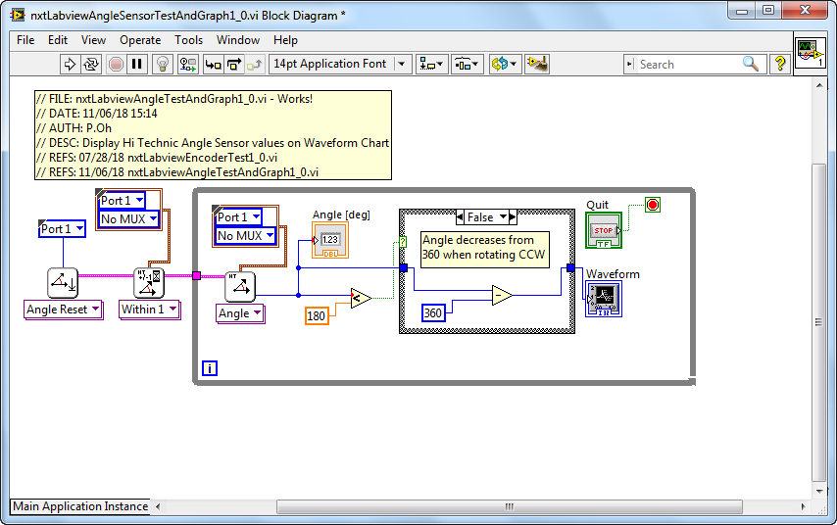This screenshot has width=837, height=525.
Task: Select the Within 1 compare block icon
Action: point(149,283)
